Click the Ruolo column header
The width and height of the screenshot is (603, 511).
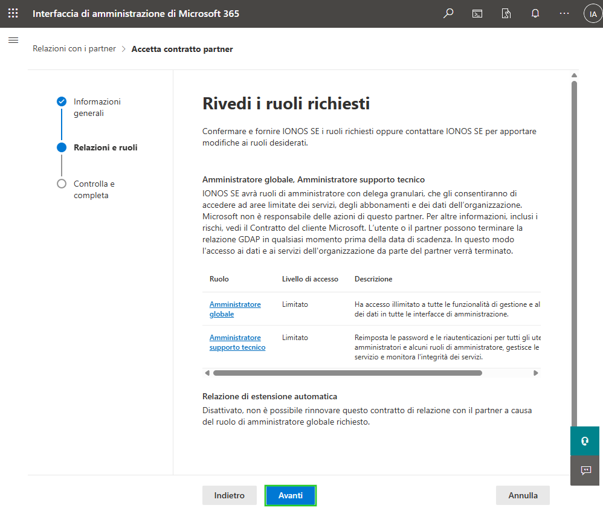point(219,279)
